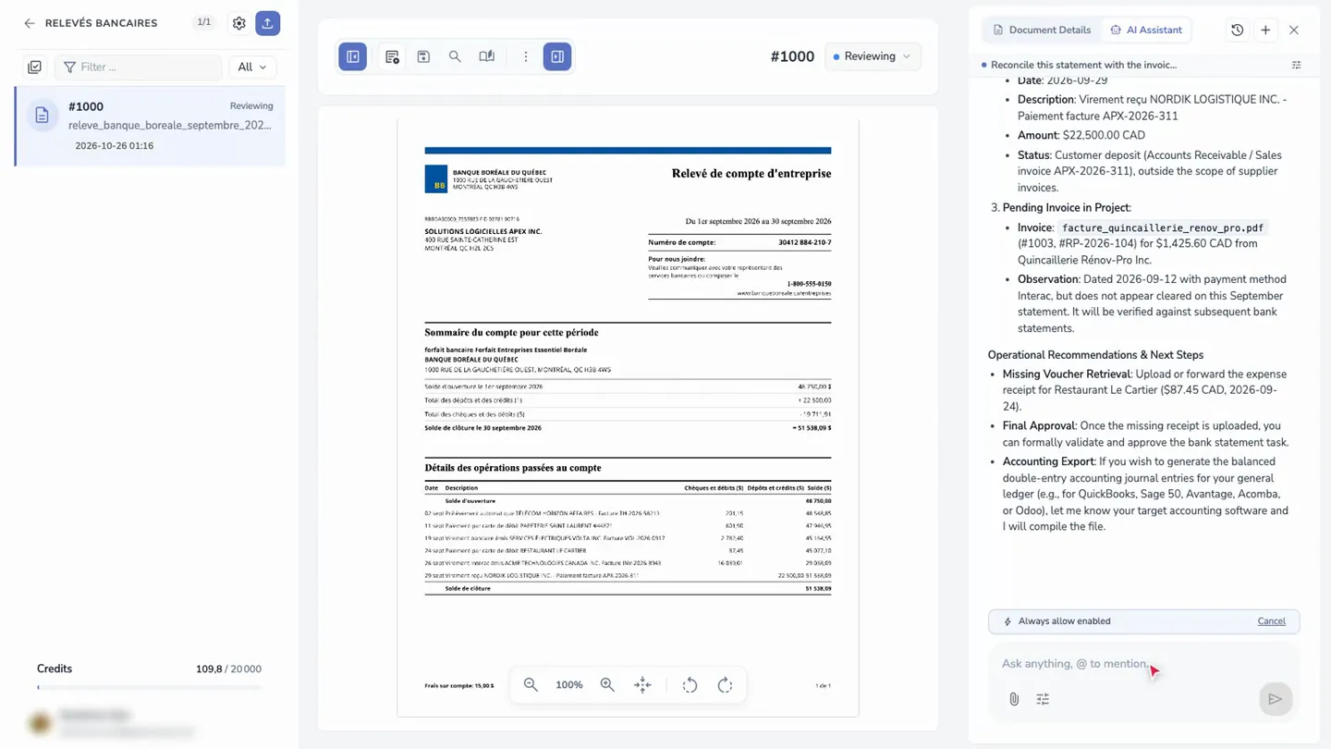Click Cancel on Always allow banner
Image resolution: width=1331 pixels, height=749 pixels.
[x=1272, y=621]
